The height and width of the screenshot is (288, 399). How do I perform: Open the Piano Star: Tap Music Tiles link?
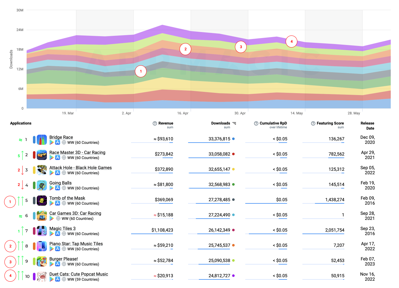(76, 244)
